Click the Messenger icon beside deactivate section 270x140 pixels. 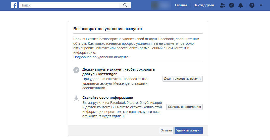click(x=76, y=70)
